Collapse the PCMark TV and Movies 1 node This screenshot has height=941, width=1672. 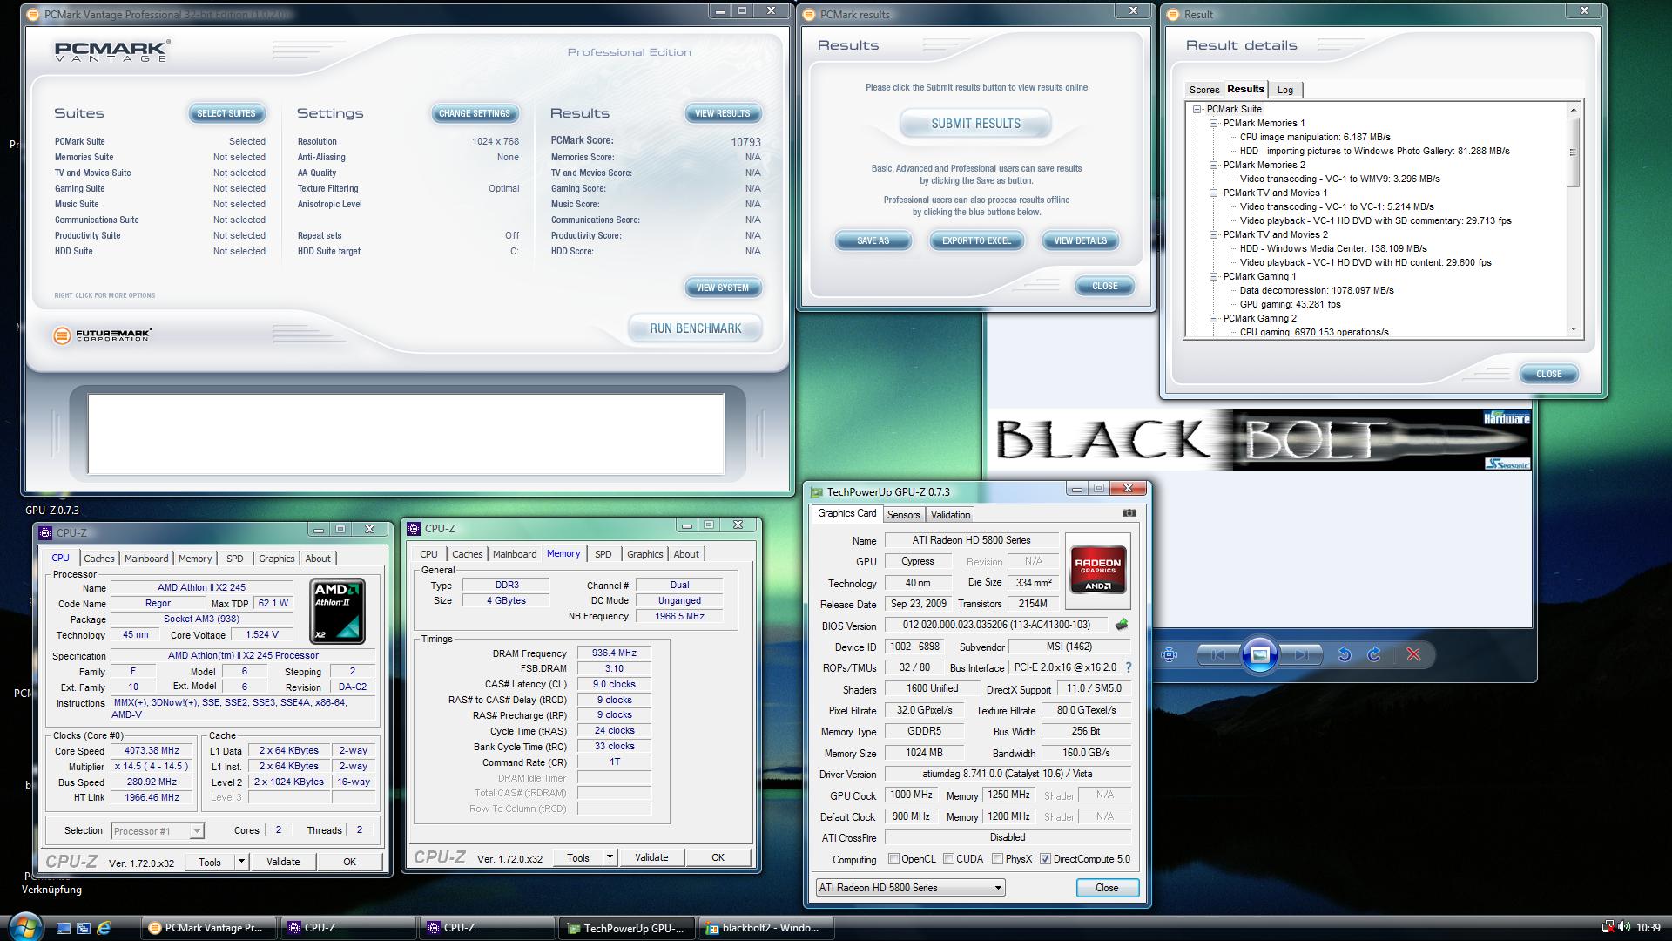point(1213,193)
